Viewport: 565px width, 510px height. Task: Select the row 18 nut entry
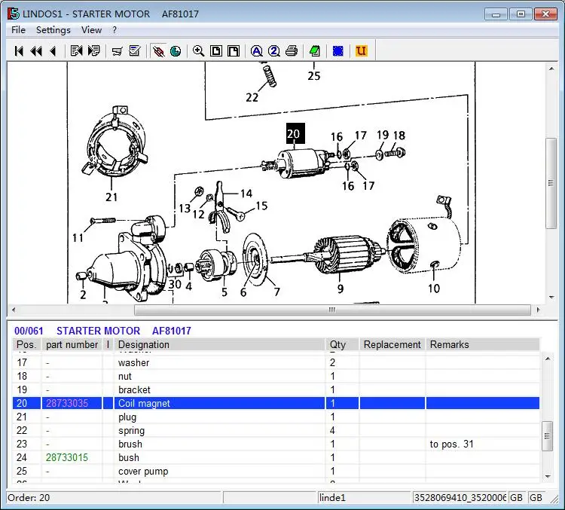(276, 376)
